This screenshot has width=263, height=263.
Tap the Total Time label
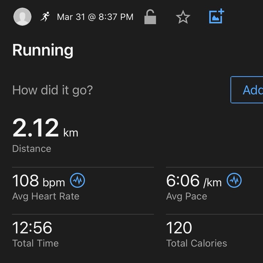[x=35, y=243]
